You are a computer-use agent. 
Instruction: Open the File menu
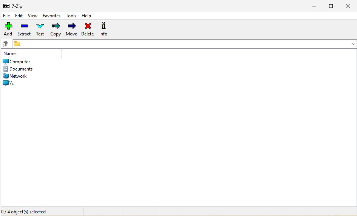pyautogui.click(x=6, y=16)
